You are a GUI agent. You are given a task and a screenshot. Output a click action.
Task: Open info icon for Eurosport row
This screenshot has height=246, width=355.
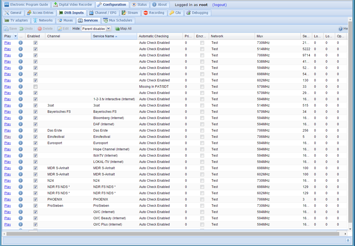[20, 143]
